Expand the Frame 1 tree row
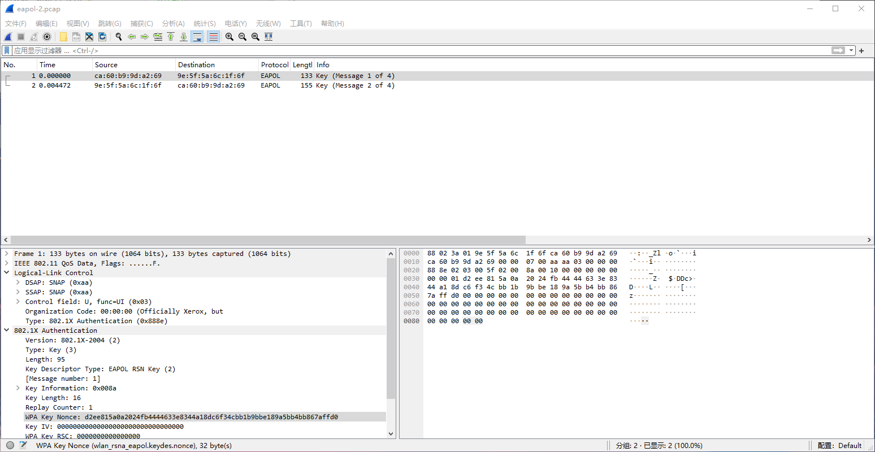The height and width of the screenshot is (452, 875). (7, 254)
